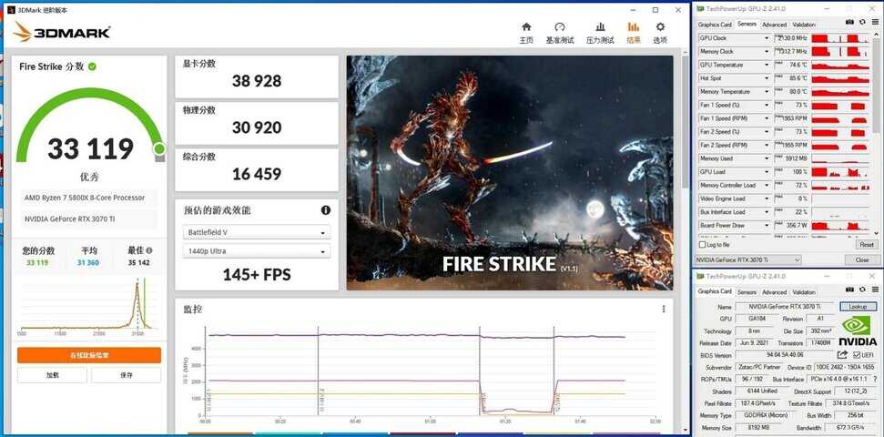Open the Hot Spot sensor dropdown arrow
The image size is (884, 437).
pyautogui.click(x=767, y=78)
